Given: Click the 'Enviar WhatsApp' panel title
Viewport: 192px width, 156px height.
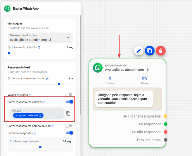Looking at the screenshot, I should (x=26, y=8).
